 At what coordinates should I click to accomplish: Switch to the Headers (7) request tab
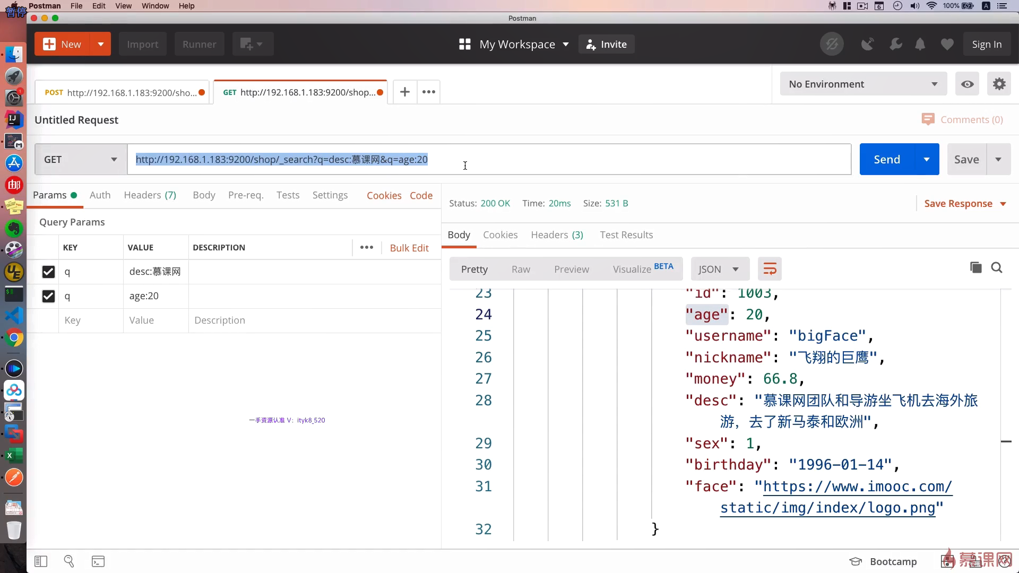click(150, 195)
